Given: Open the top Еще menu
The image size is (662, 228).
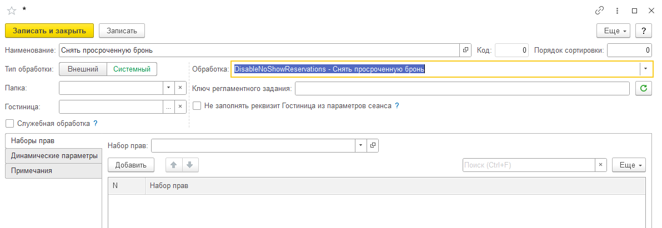Looking at the screenshot, I should coord(613,31).
